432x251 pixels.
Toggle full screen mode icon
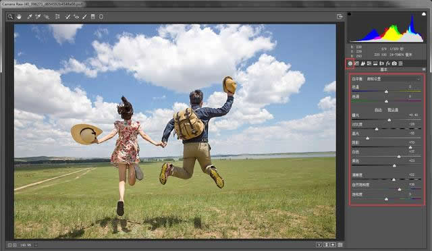[340, 17]
